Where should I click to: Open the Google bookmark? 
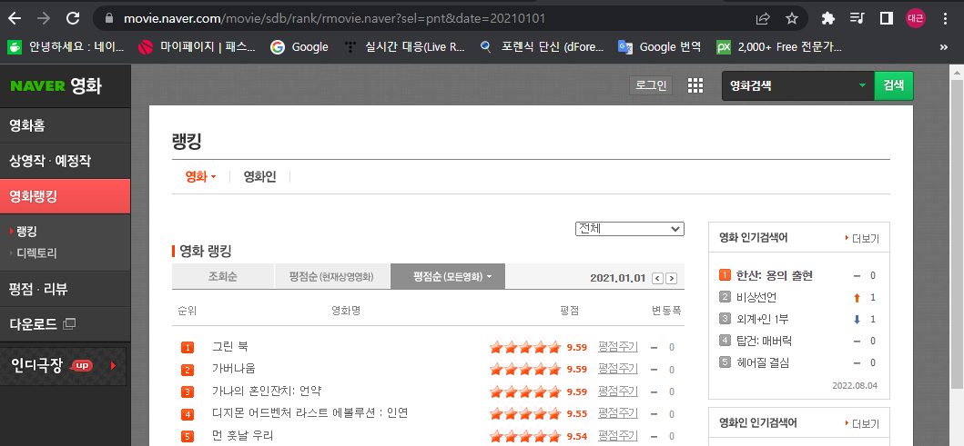(300, 46)
